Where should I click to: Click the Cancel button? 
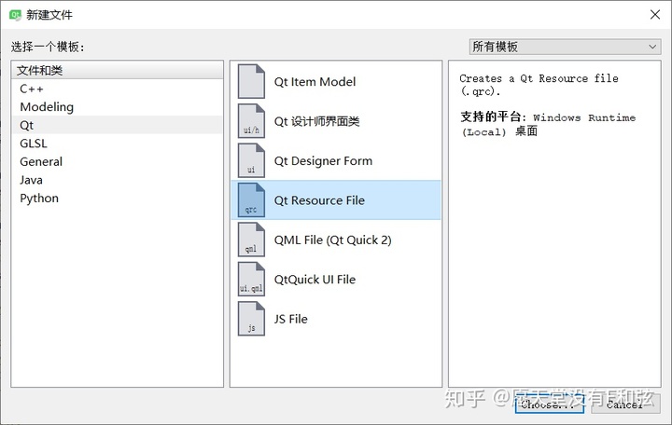pyautogui.click(x=625, y=404)
